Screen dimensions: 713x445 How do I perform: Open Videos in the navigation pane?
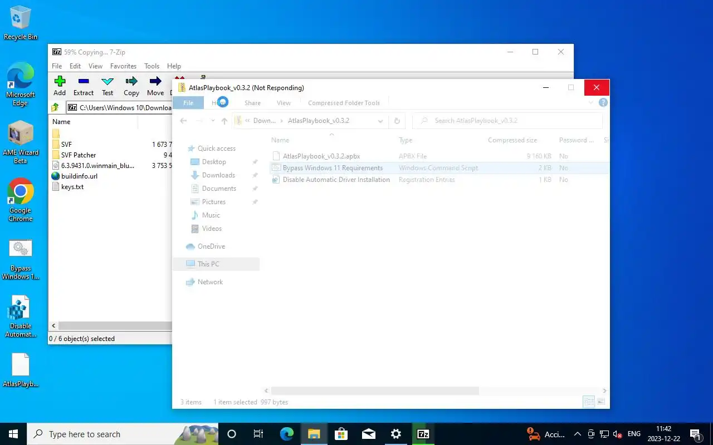tap(212, 229)
